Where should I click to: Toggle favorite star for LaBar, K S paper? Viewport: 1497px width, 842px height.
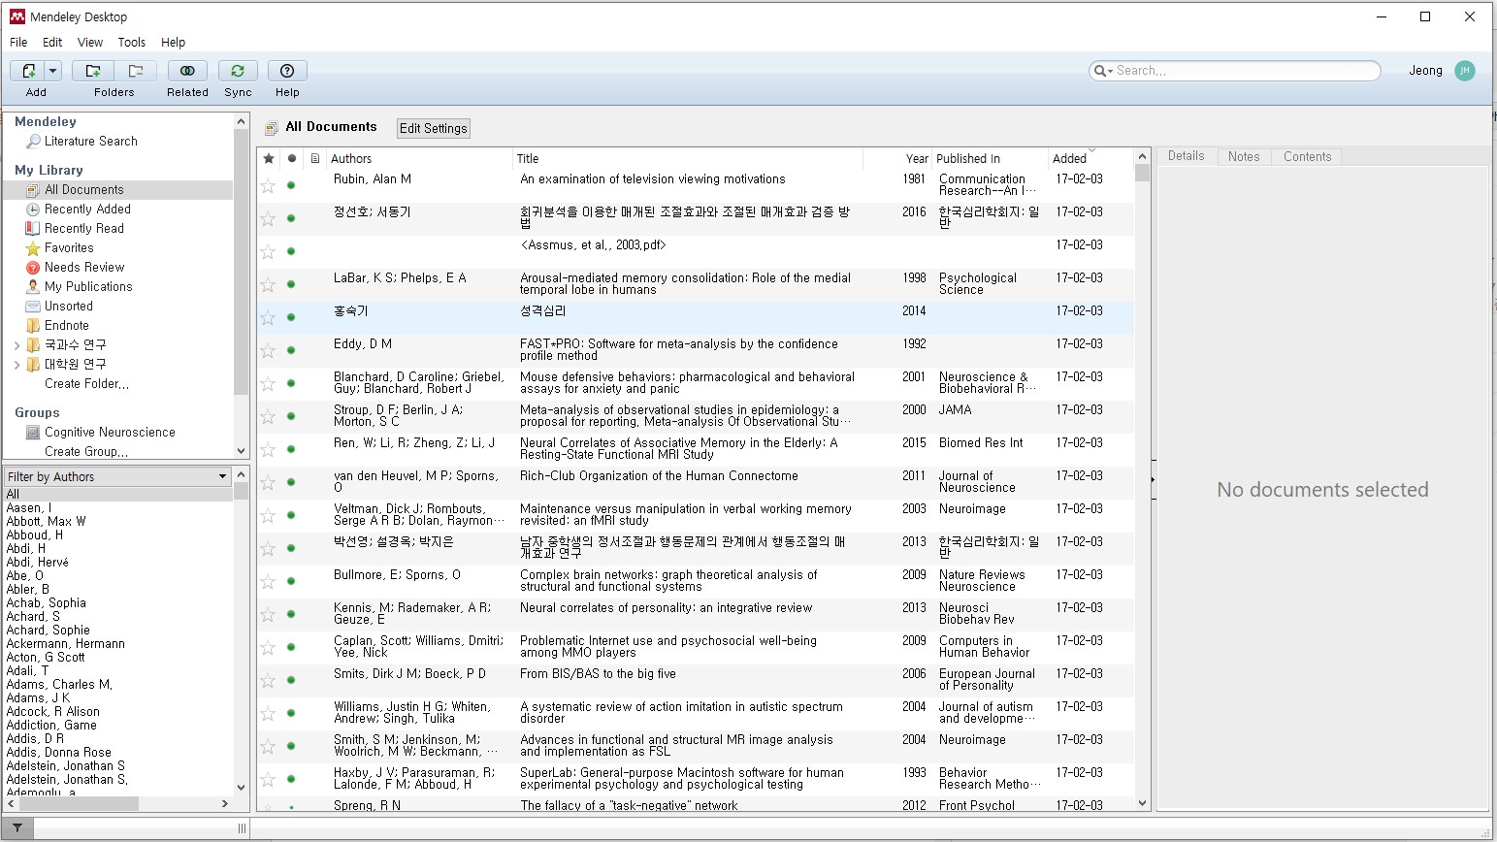(268, 285)
